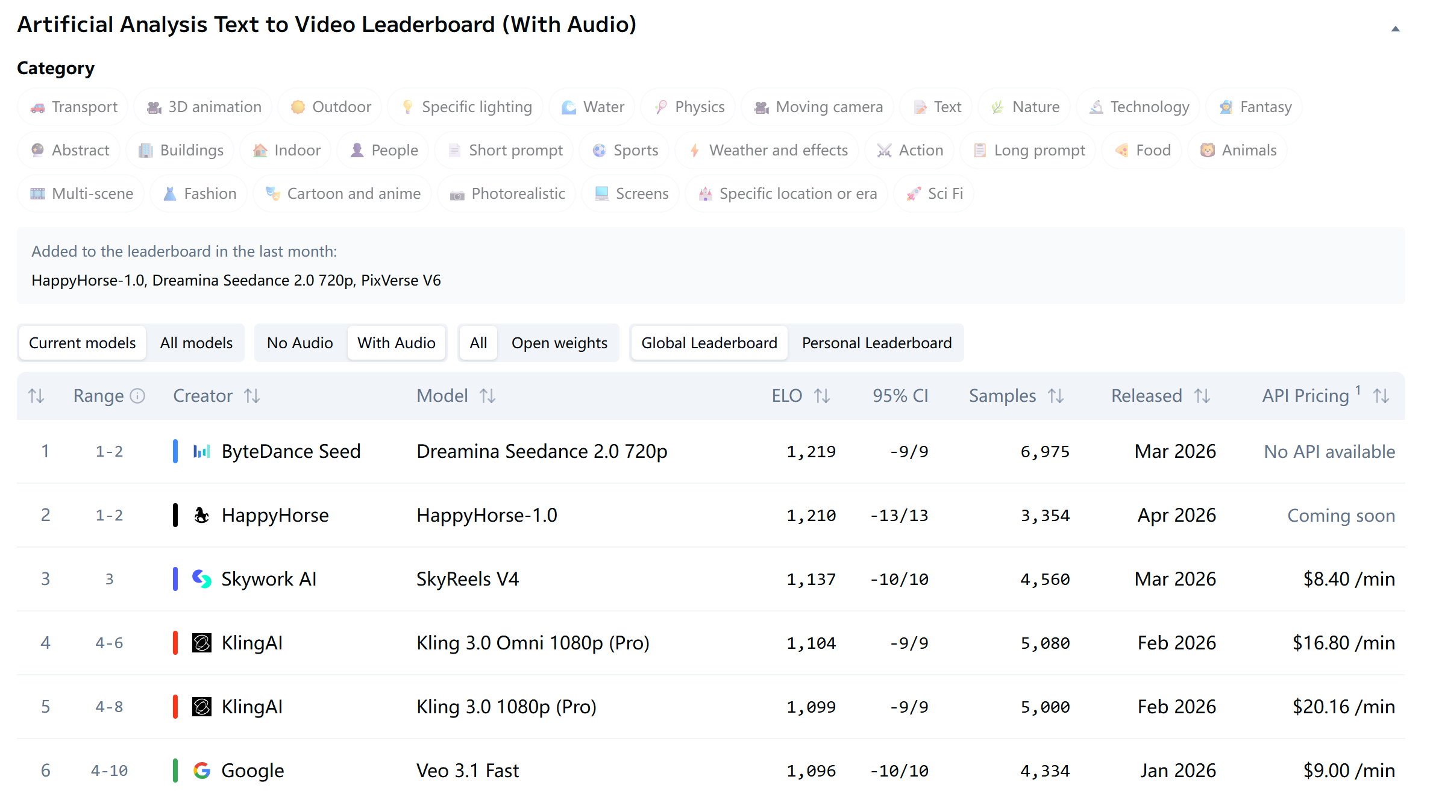The width and height of the screenshot is (1433, 791).
Task: Sort by Creator using arrows icon
Action: (252, 396)
